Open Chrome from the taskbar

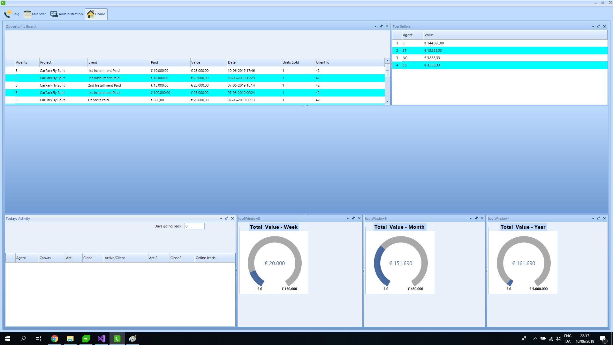[x=55, y=339]
